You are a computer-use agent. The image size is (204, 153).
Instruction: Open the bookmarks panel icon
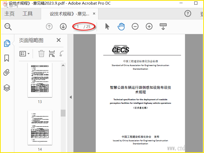pyautogui.click(x=7, y=58)
